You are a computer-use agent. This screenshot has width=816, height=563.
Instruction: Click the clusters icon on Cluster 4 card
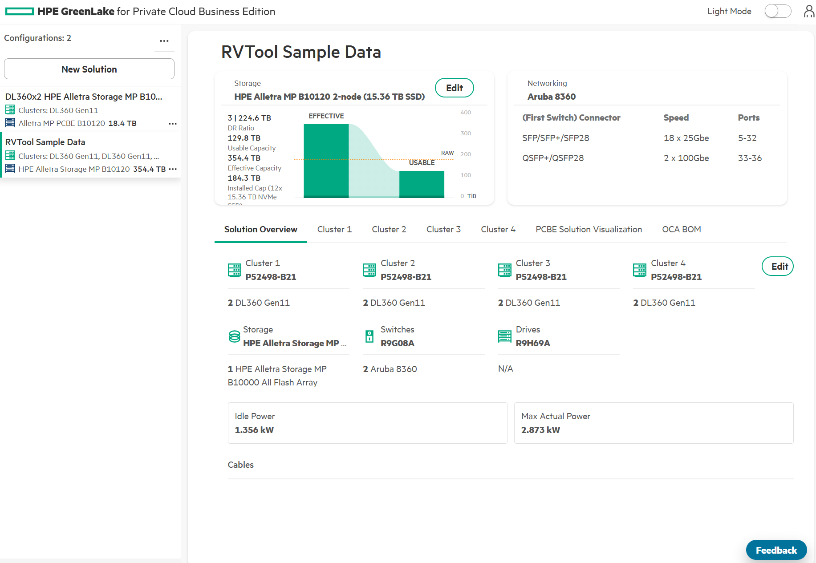(640, 270)
